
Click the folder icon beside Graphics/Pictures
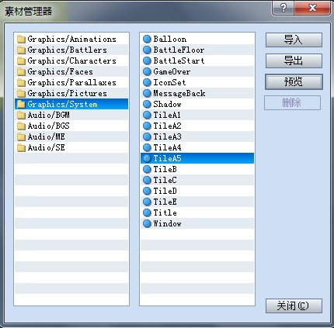21,93
